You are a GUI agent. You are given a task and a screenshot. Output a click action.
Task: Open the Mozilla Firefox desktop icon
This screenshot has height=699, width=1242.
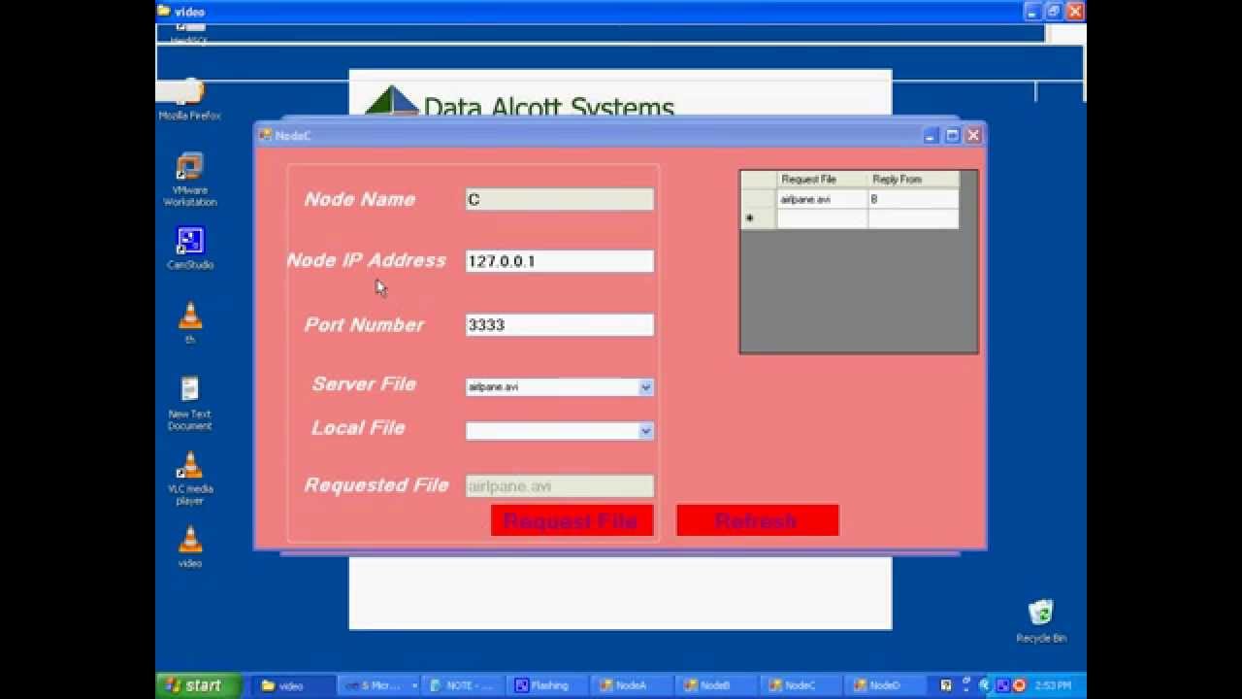coord(190,100)
